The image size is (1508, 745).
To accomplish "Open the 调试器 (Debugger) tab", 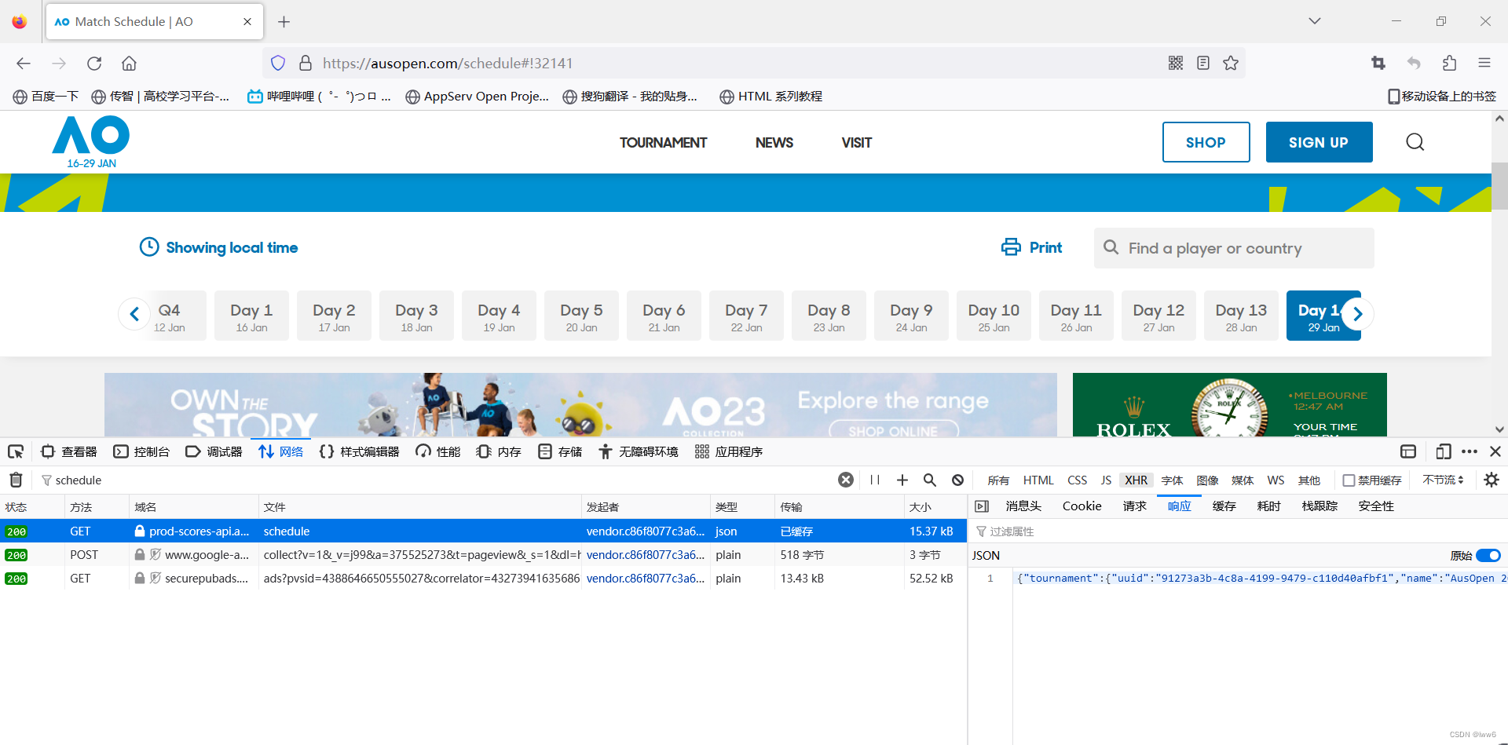I will (x=214, y=451).
